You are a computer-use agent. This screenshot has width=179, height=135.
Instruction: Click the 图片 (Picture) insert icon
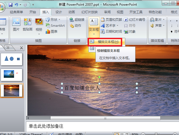16,24
